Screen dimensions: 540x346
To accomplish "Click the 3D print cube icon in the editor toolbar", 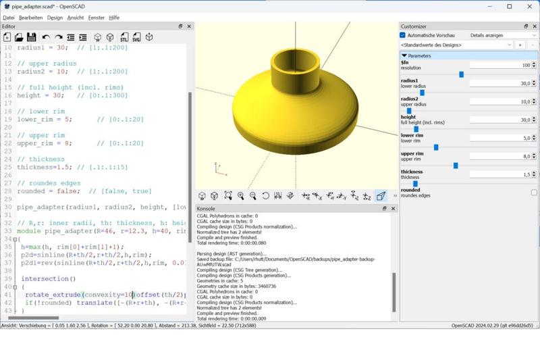I will pos(149,37).
